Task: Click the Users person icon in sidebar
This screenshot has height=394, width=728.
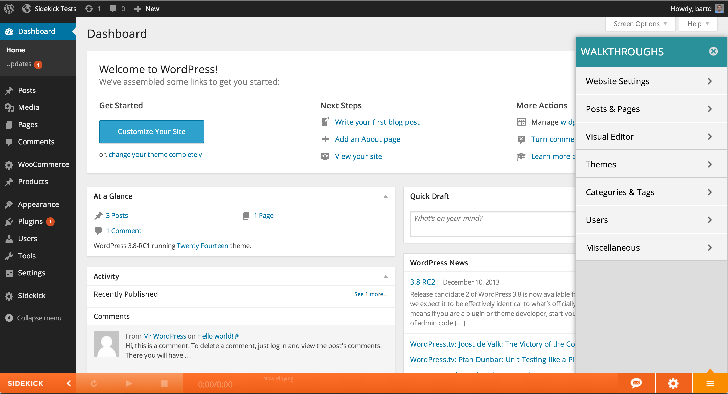Action: [9, 239]
